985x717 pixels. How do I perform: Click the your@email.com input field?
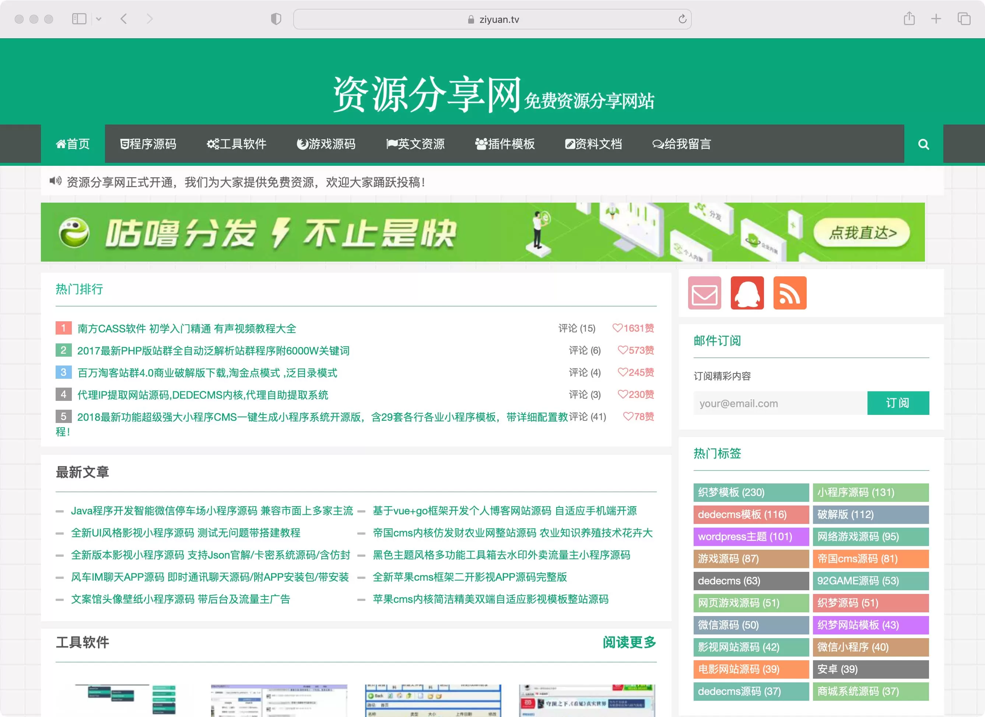781,403
